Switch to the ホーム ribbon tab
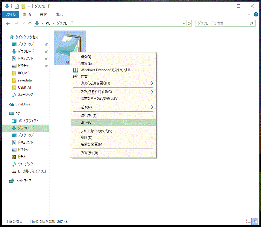The width and height of the screenshot is (261, 227). click(27, 14)
